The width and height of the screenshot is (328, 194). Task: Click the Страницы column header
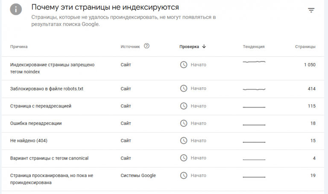coord(305,46)
